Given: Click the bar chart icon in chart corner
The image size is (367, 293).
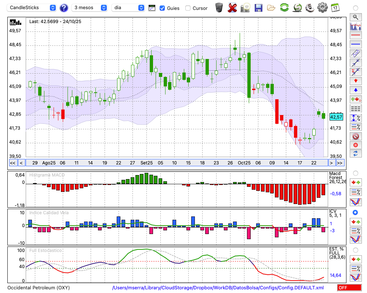Looking at the screenshot, I should coord(15,22).
